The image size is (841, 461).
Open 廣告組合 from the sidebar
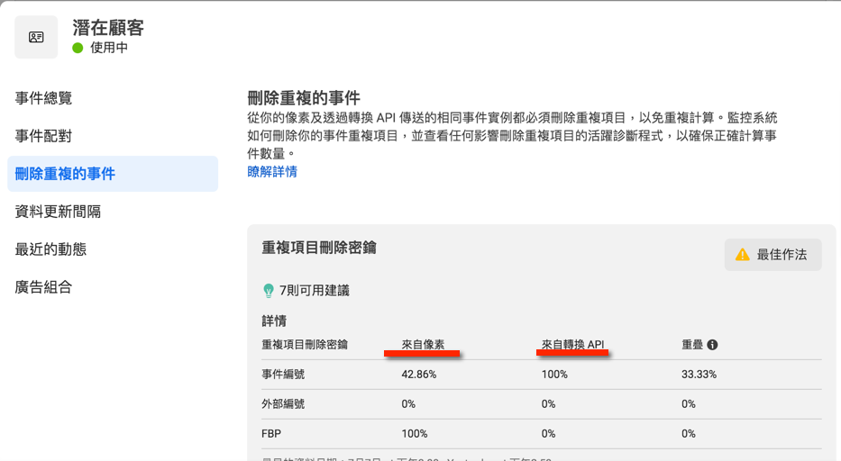(x=43, y=287)
